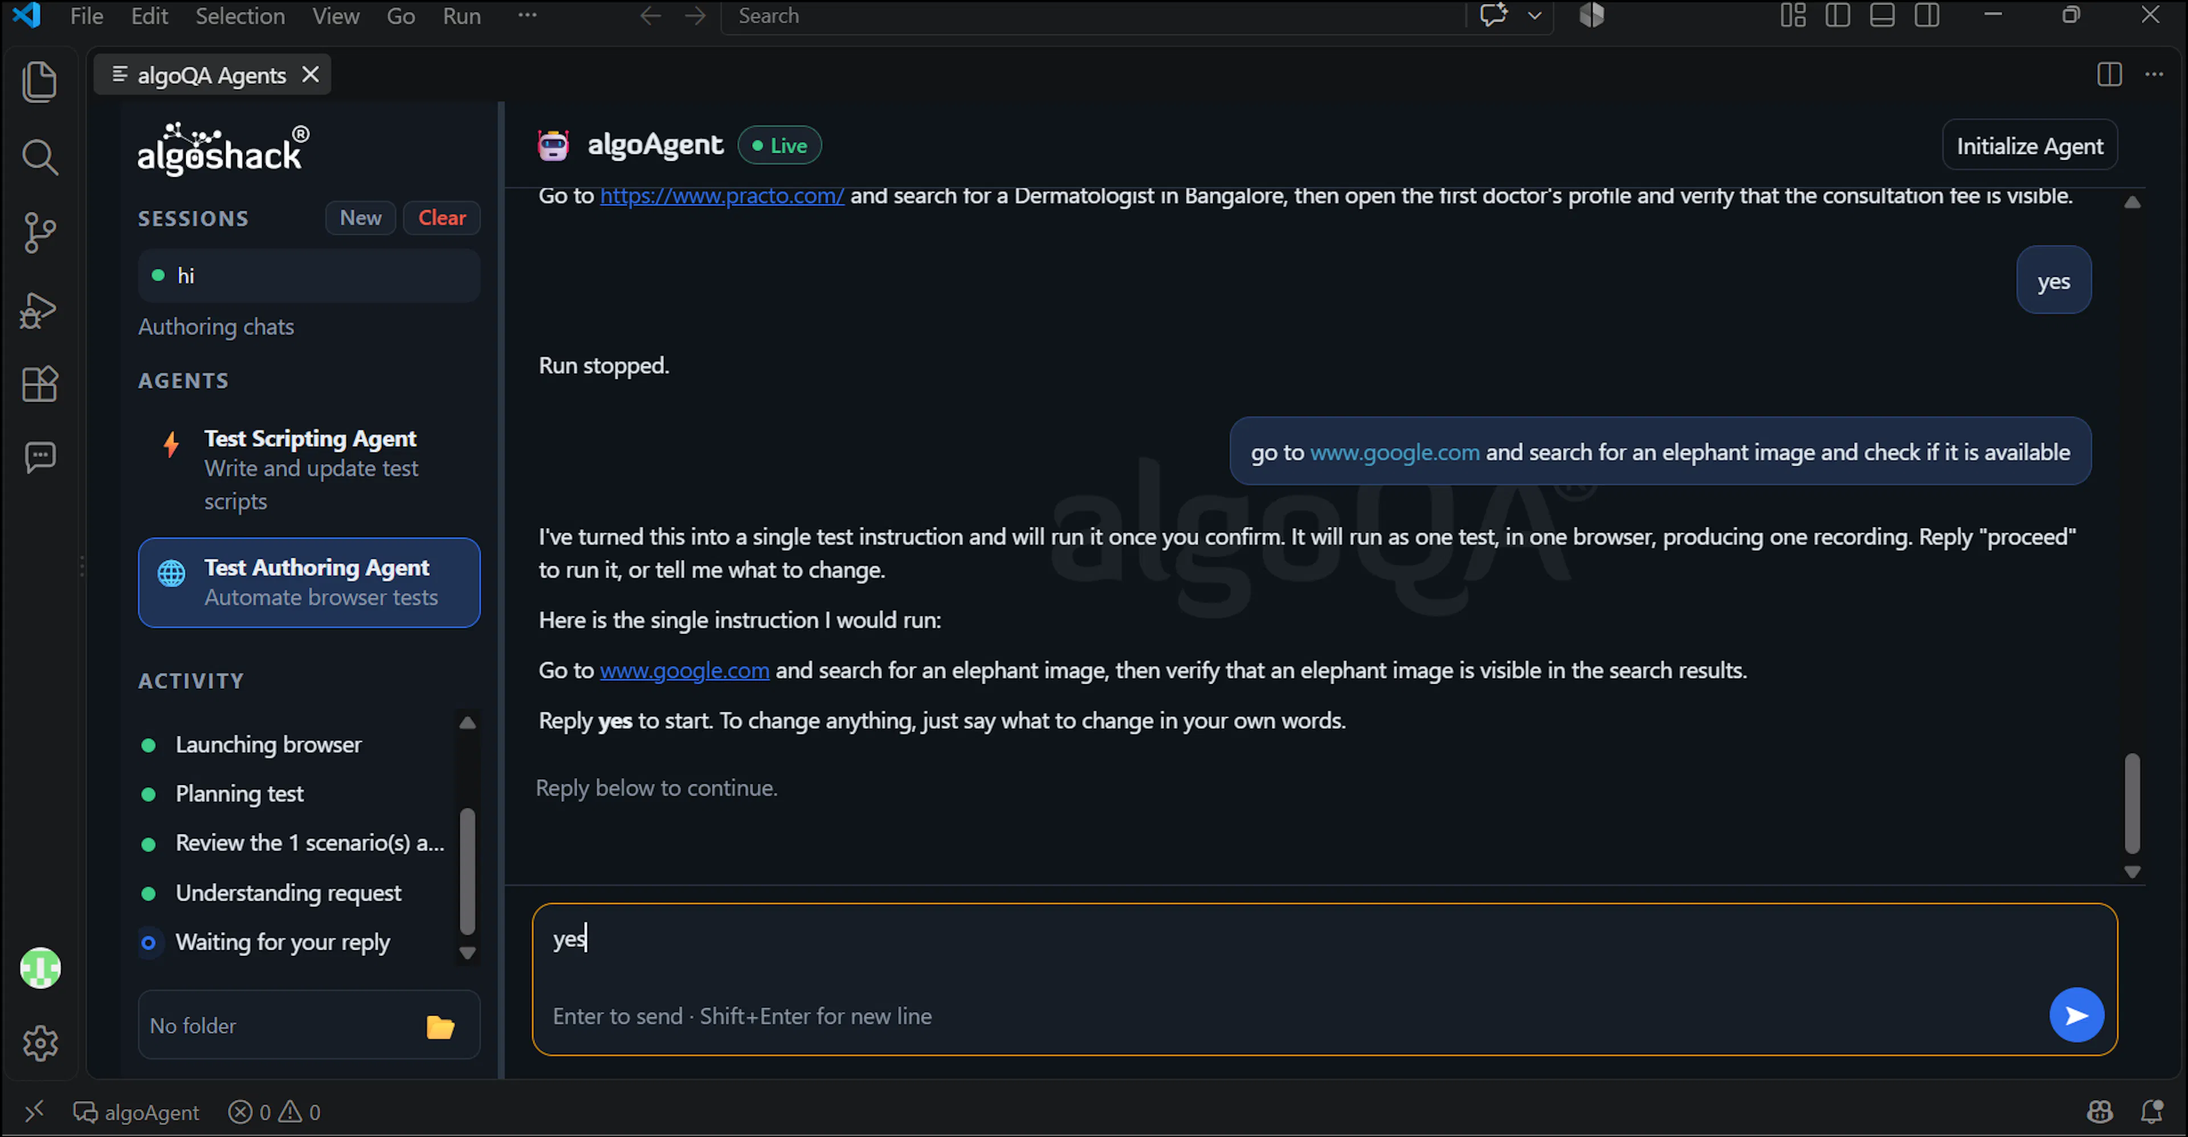Open the Search view in activity bar

tap(39, 158)
